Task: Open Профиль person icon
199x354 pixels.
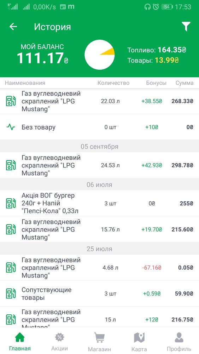Action: [179, 337]
